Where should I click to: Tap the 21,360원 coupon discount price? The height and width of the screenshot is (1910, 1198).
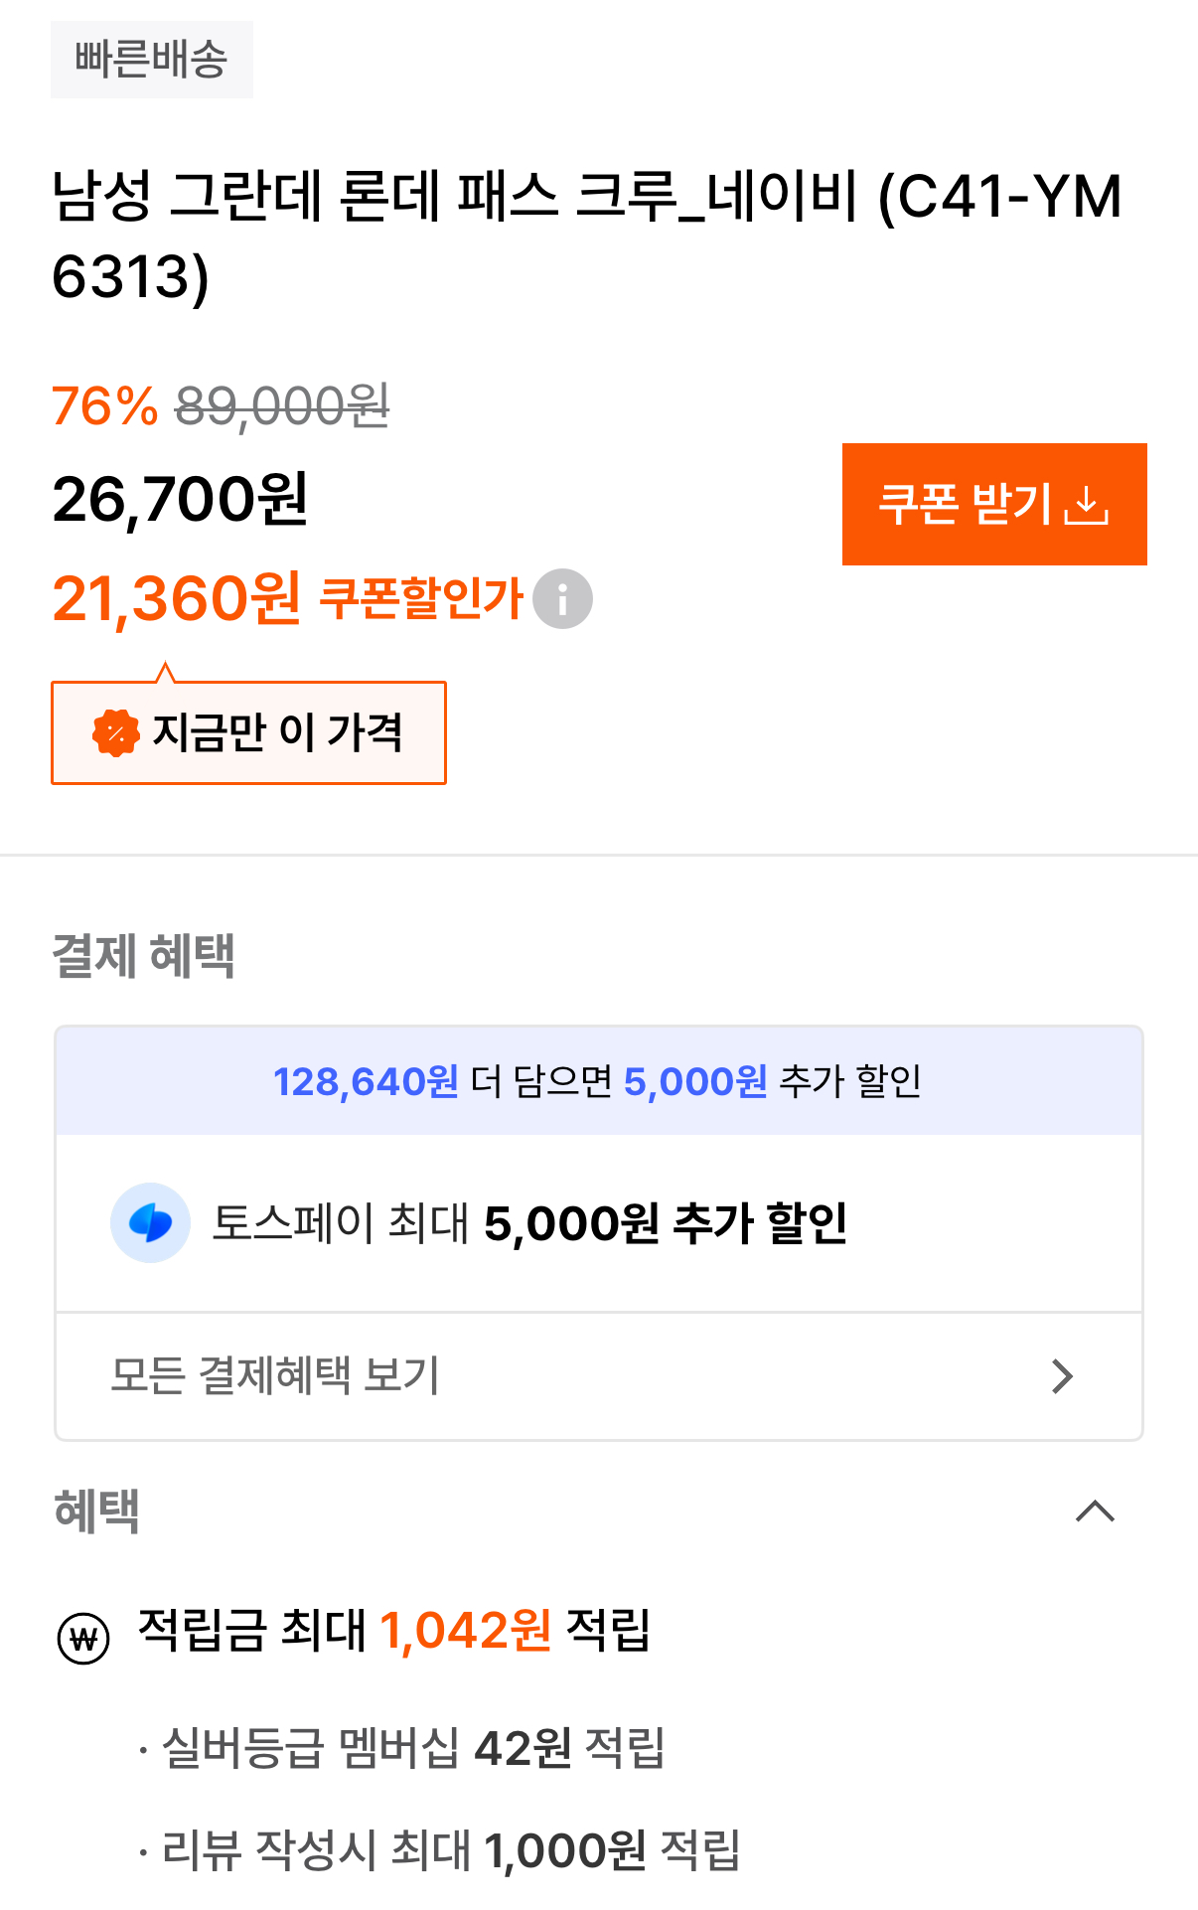177,599
